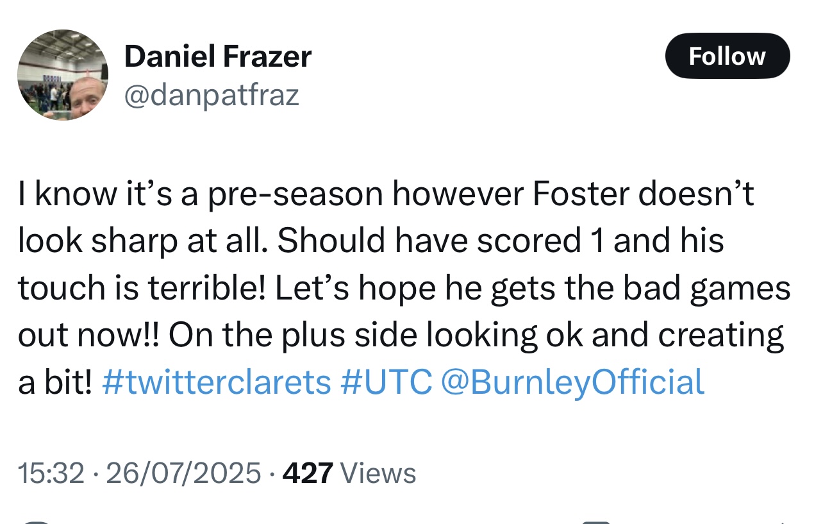Screen dimensions: 823x524
Task: Visit the @BurnleyOfficial mention
Action: [x=572, y=382]
